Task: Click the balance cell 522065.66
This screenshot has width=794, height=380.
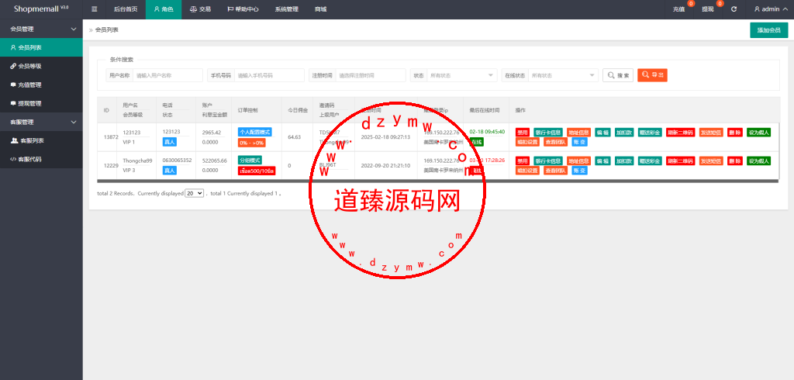Action: 214,161
